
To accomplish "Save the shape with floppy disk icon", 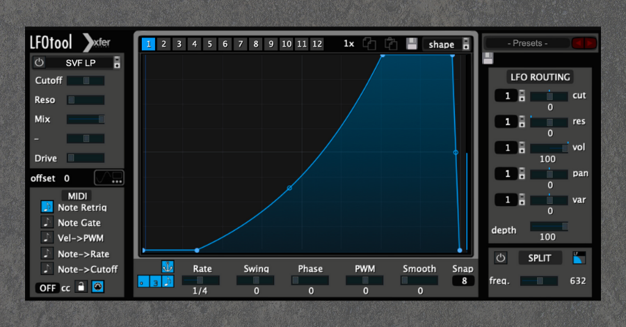I will point(412,44).
